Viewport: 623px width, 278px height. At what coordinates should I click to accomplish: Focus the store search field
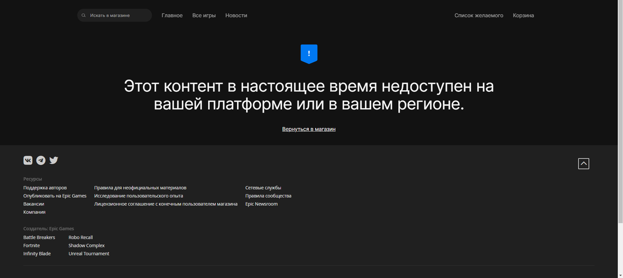(115, 16)
